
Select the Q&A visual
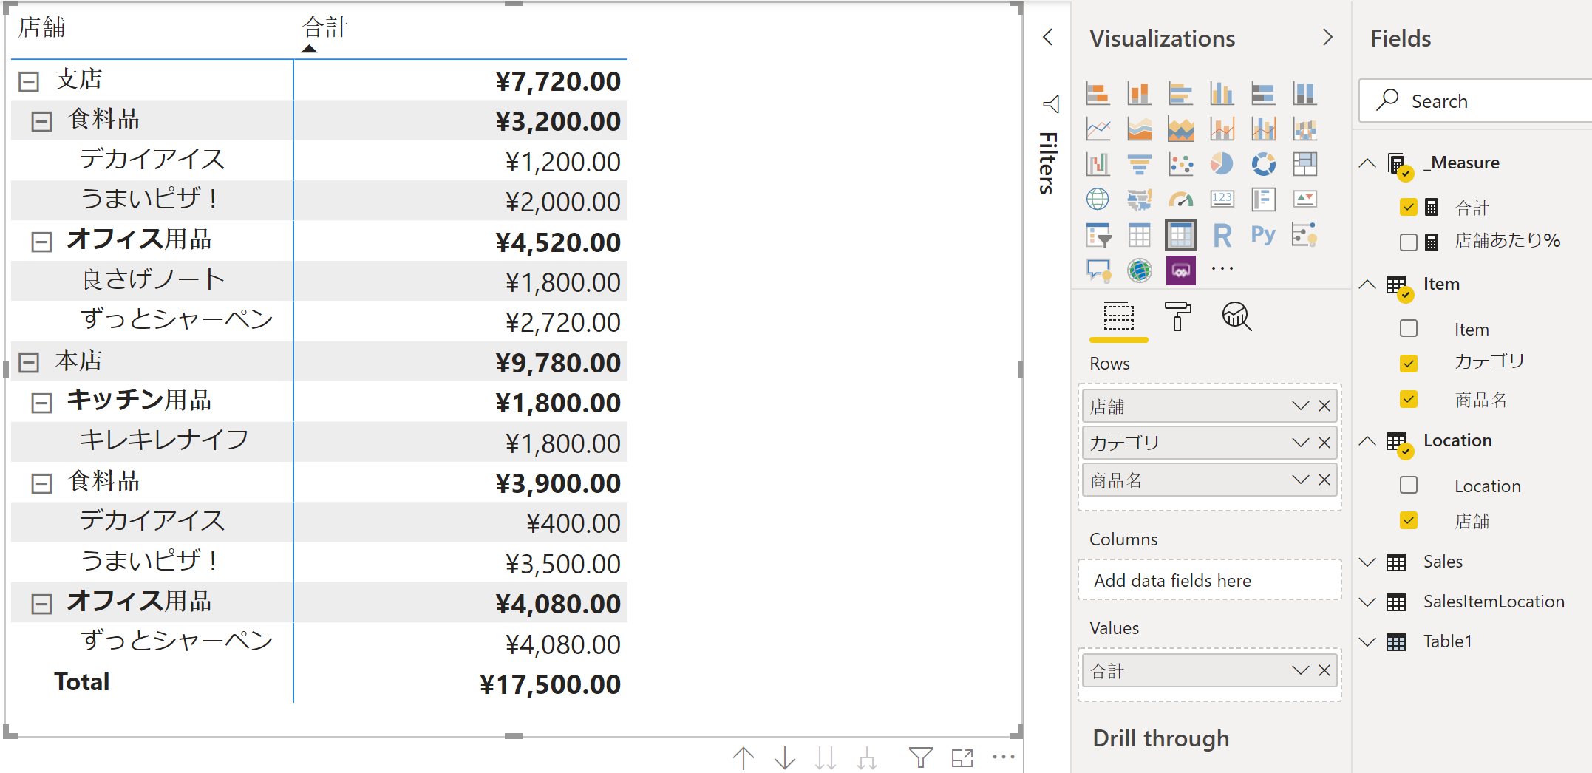(x=1098, y=270)
